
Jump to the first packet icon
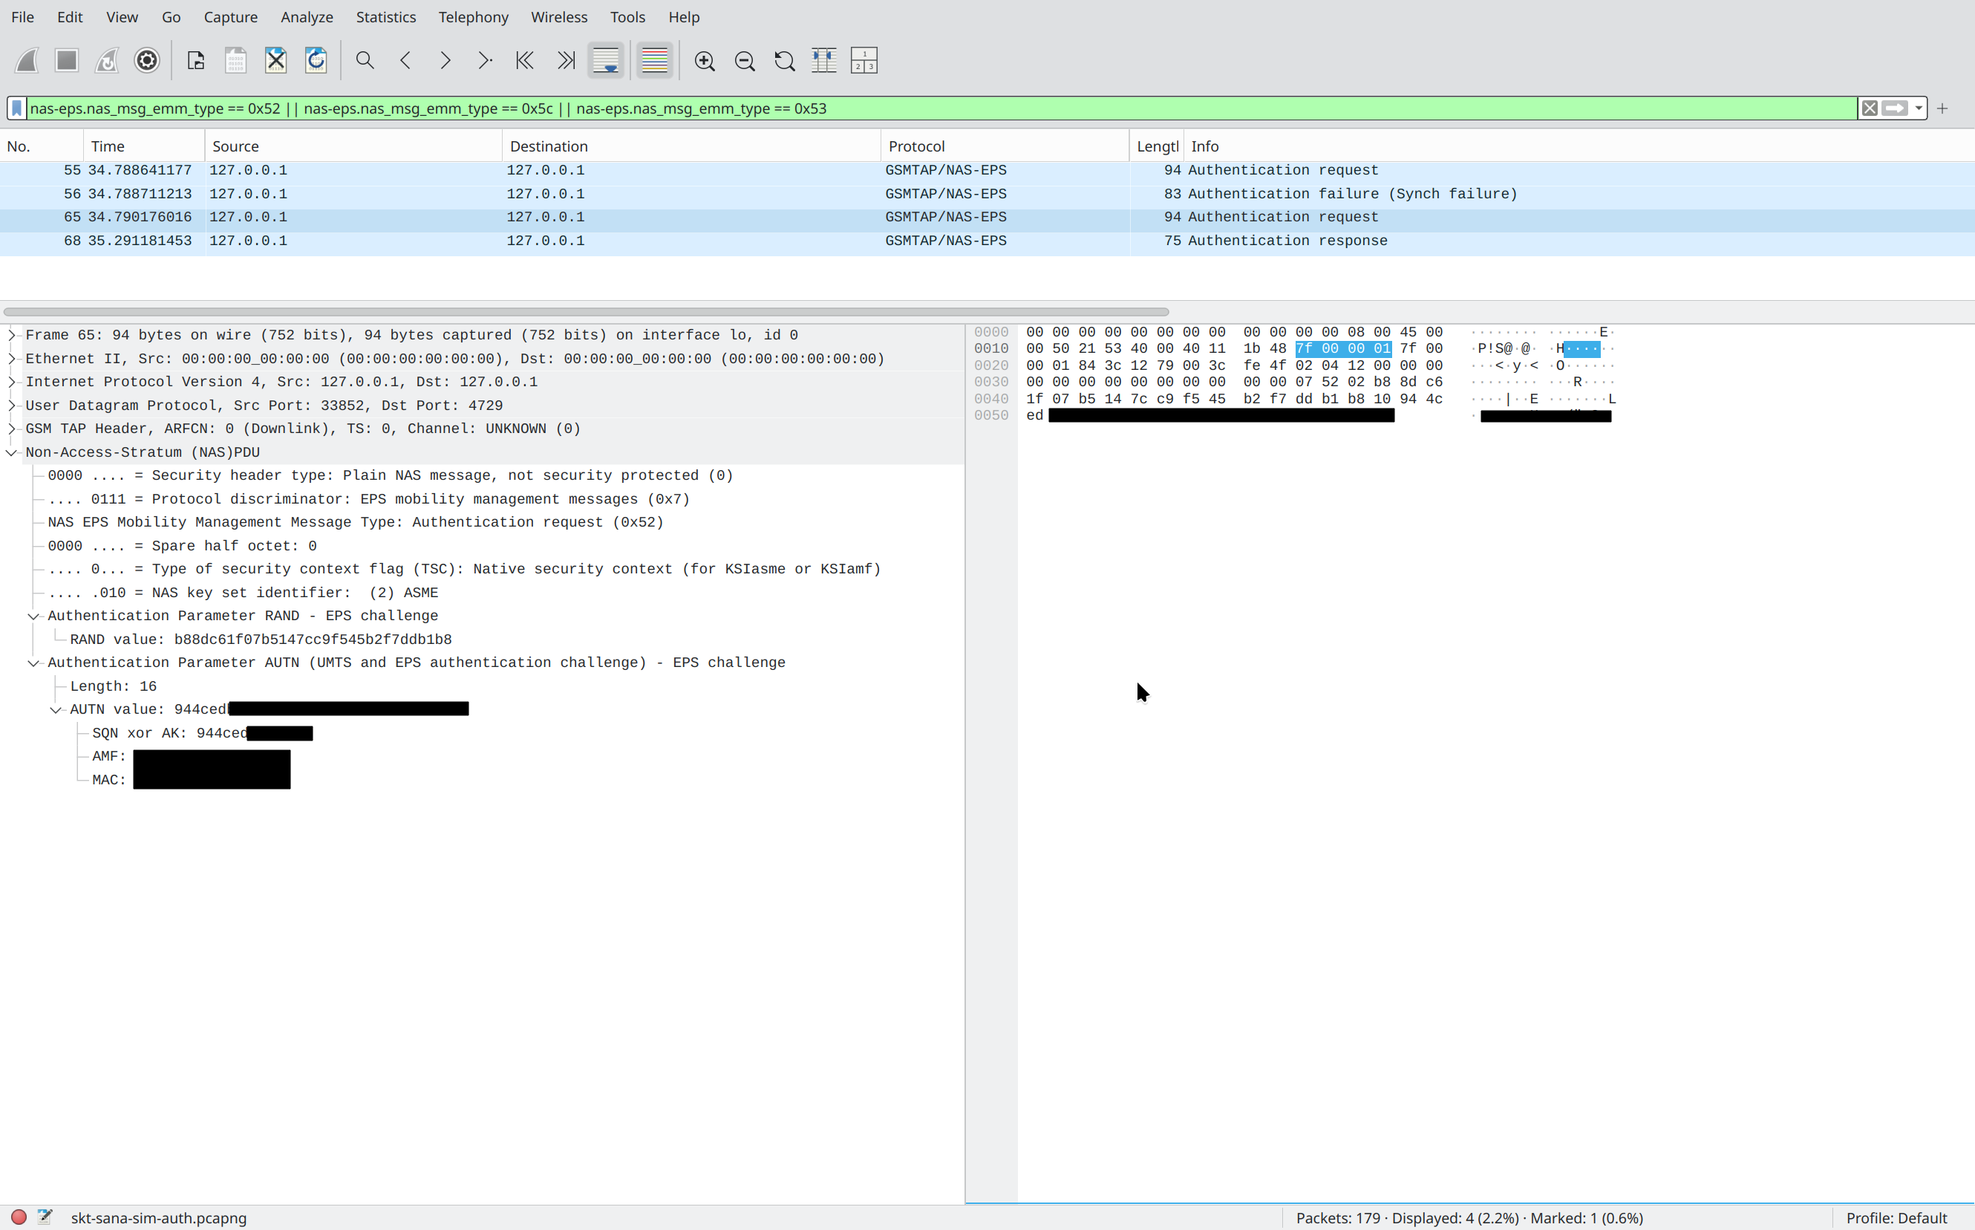525,61
